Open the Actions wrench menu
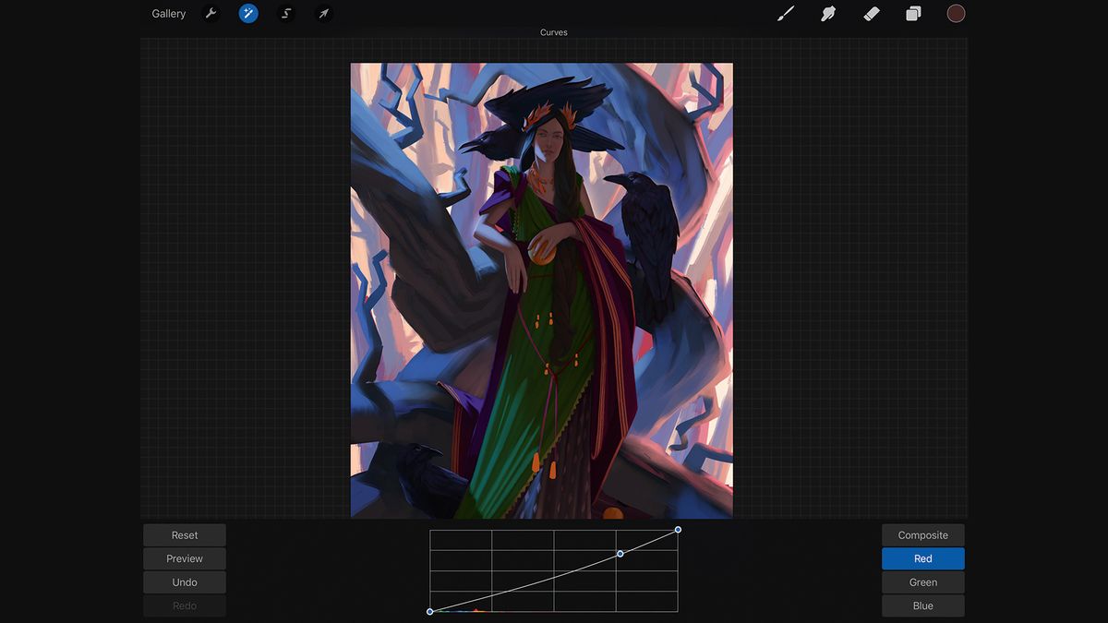This screenshot has height=623, width=1108. (211, 13)
